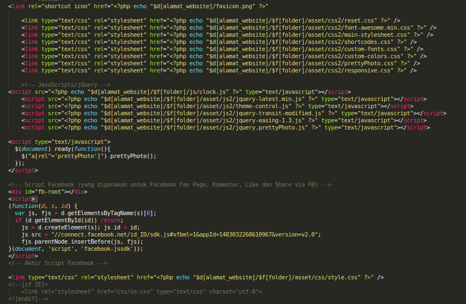Click the JavaScripts/jQuery comment
The width and height of the screenshot is (466, 304).
click(66, 85)
